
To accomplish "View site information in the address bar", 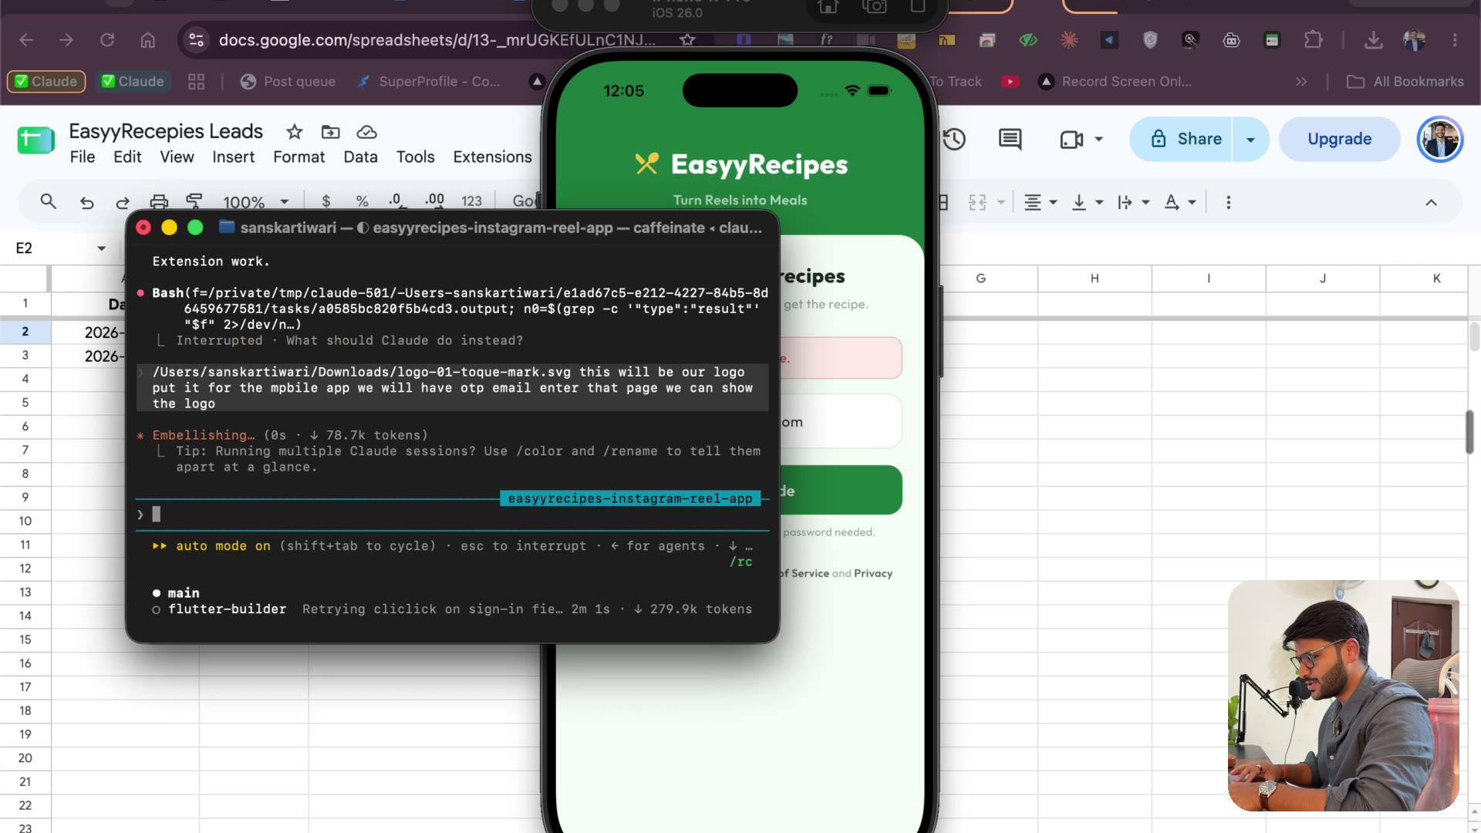I will click(197, 40).
